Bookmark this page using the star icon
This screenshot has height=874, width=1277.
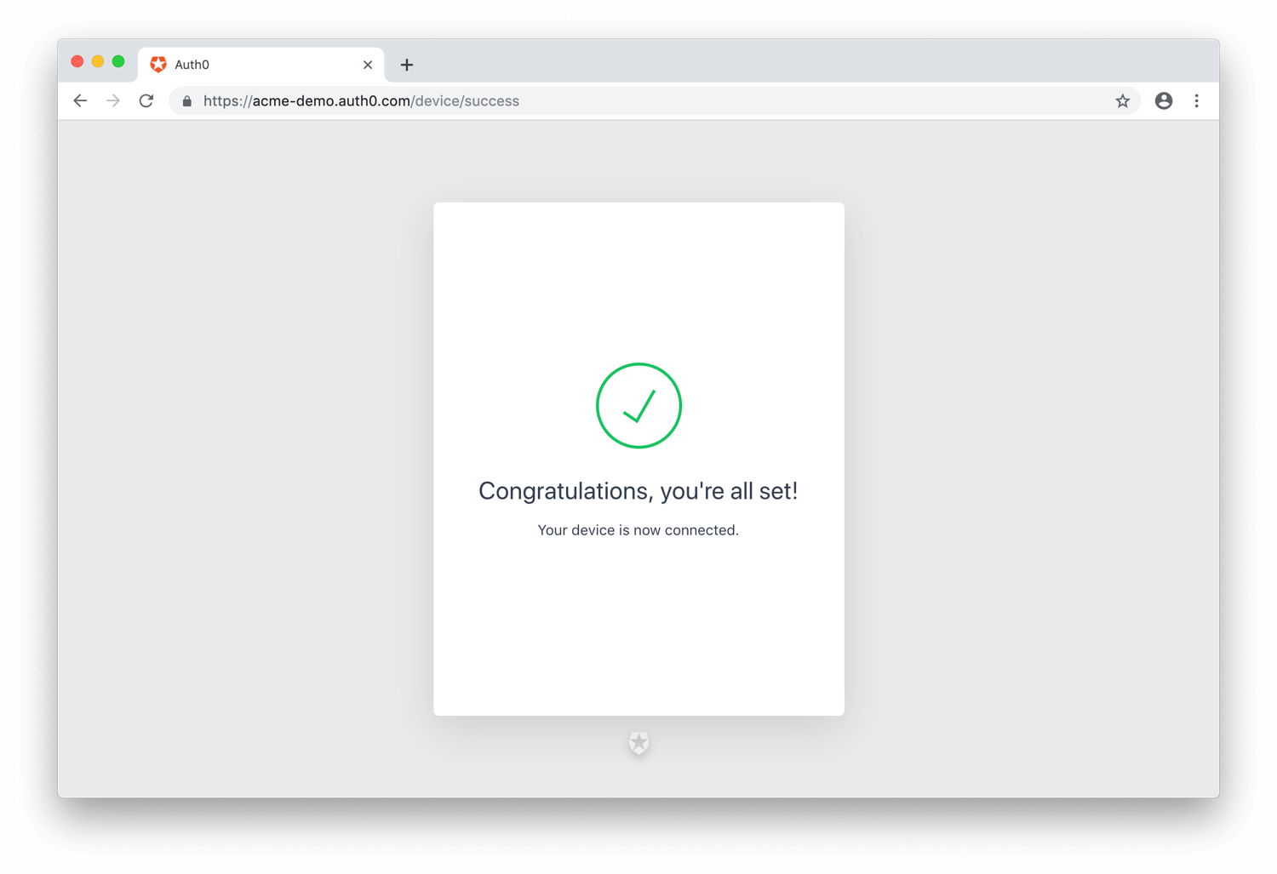tap(1122, 100)
